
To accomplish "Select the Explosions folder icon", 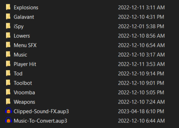I will pyautogui.click(x=8, y=7).
